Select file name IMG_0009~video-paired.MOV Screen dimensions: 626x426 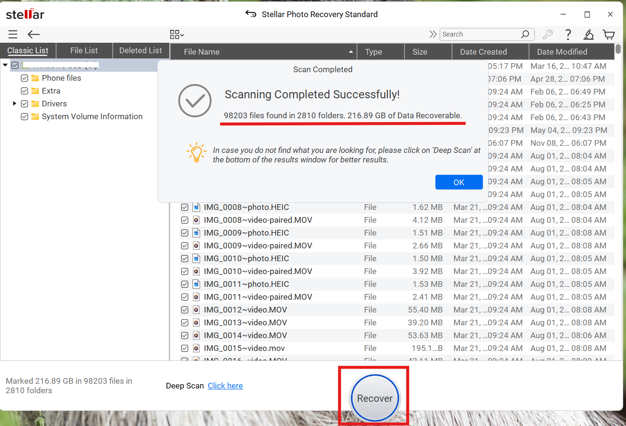click(258, 246)
